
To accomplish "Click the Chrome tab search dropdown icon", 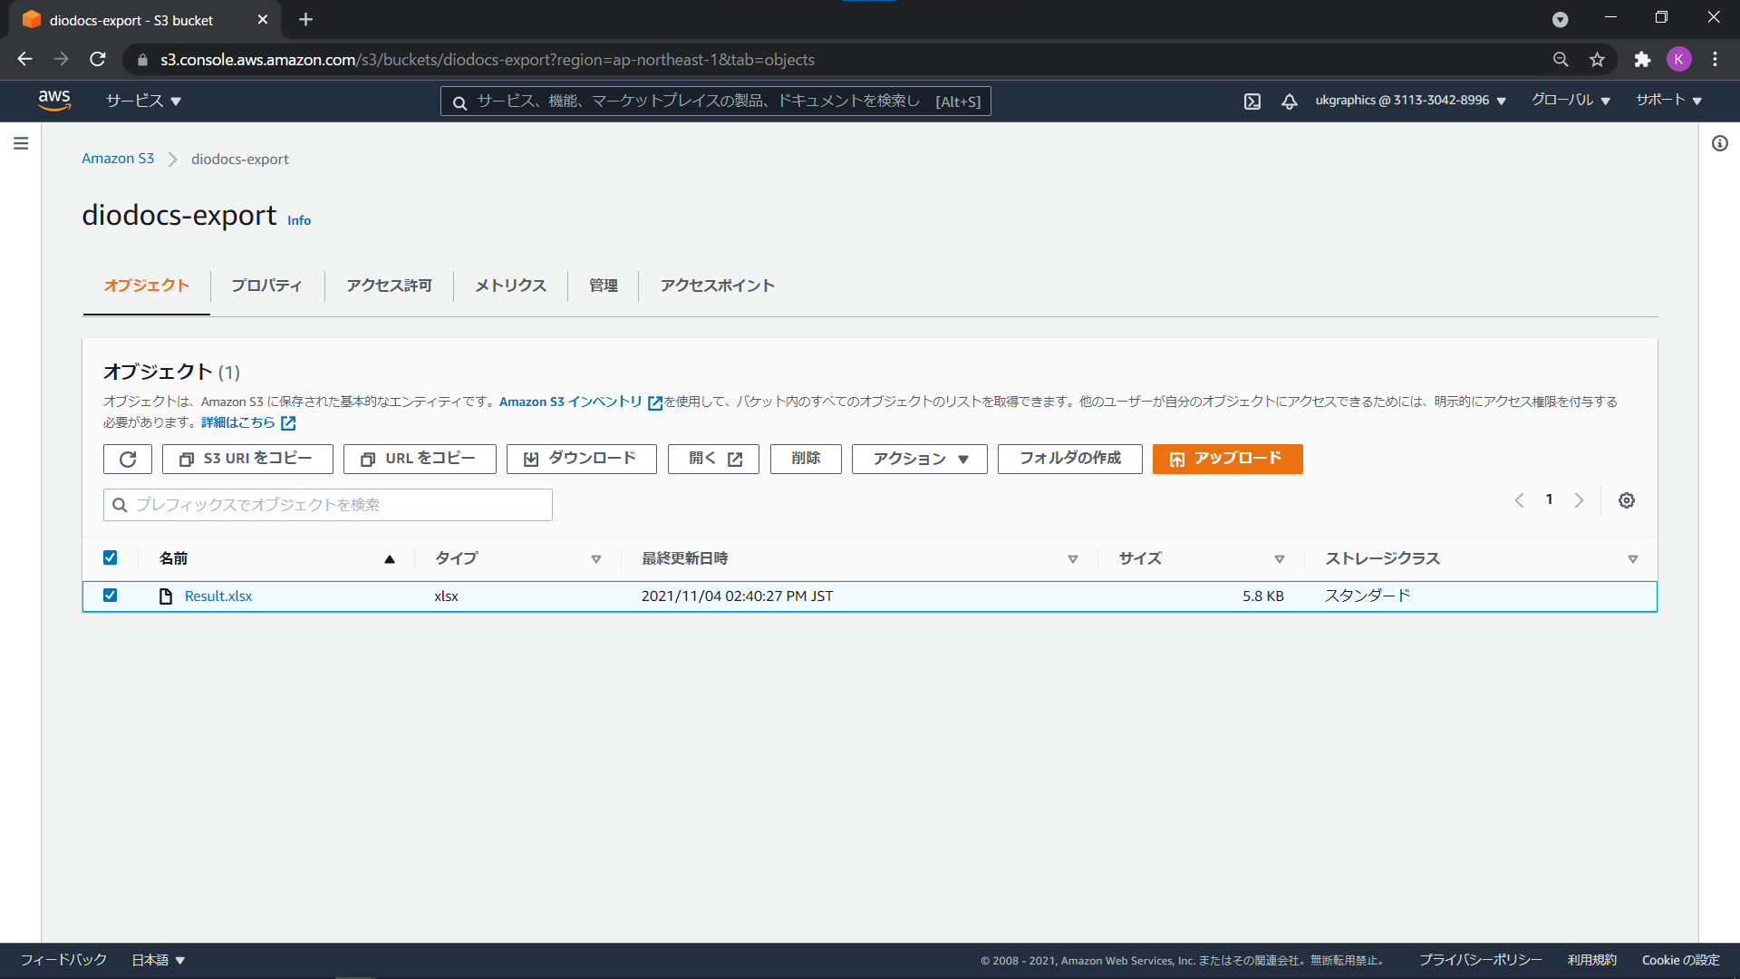I will pos(1561,20).
